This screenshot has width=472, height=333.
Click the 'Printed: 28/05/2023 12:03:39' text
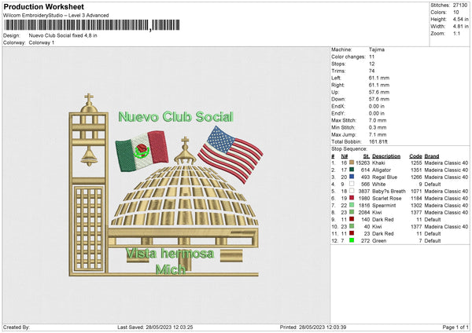tap(313, 328)
